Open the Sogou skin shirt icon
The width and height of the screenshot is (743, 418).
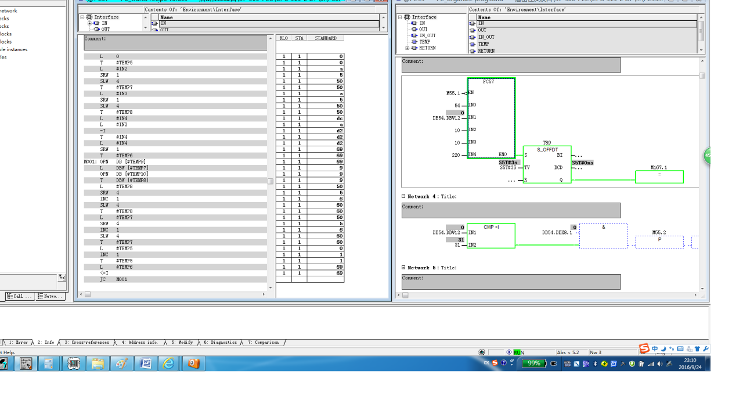(697, 349)
